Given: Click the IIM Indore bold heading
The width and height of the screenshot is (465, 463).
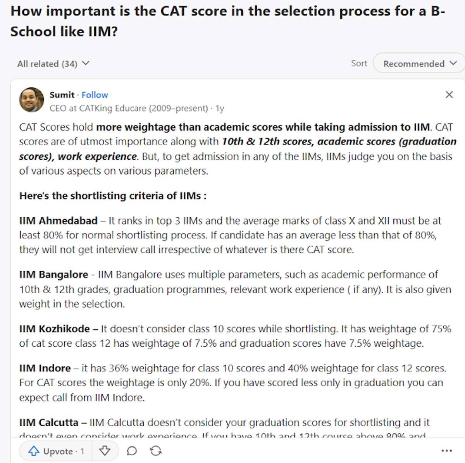Looking at the screenshot, I should 45,368.
